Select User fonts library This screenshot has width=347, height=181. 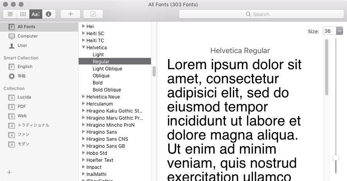pyautogui.click(x=22, y=45)
